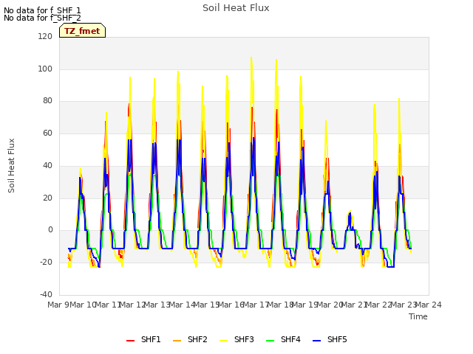This screenshot has height=354, width=473.
Task: Click the 20 y-axis tick label
Action: click(47, 198)
